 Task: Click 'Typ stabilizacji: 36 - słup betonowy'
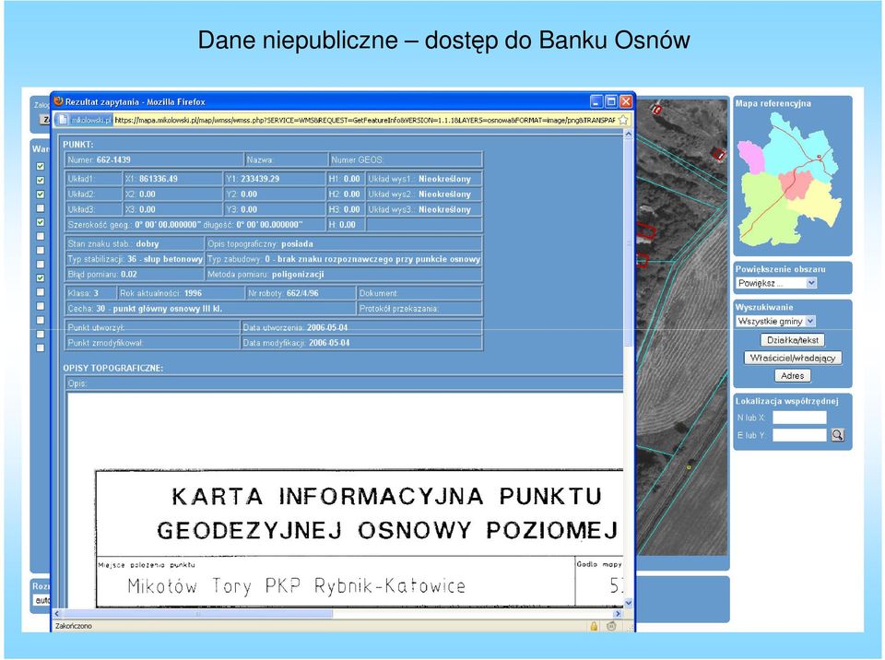pyautogui.click(x=135, y=259)
